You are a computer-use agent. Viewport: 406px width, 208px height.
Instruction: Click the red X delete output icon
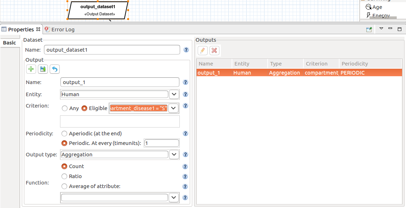[x=214, y=51]
